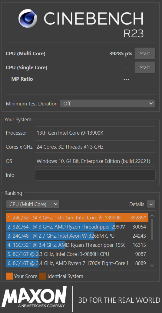
Task: Select the AMD Ryzen 7 1700X ranking row
Action: pyautogui.click(x=77, y=263)
